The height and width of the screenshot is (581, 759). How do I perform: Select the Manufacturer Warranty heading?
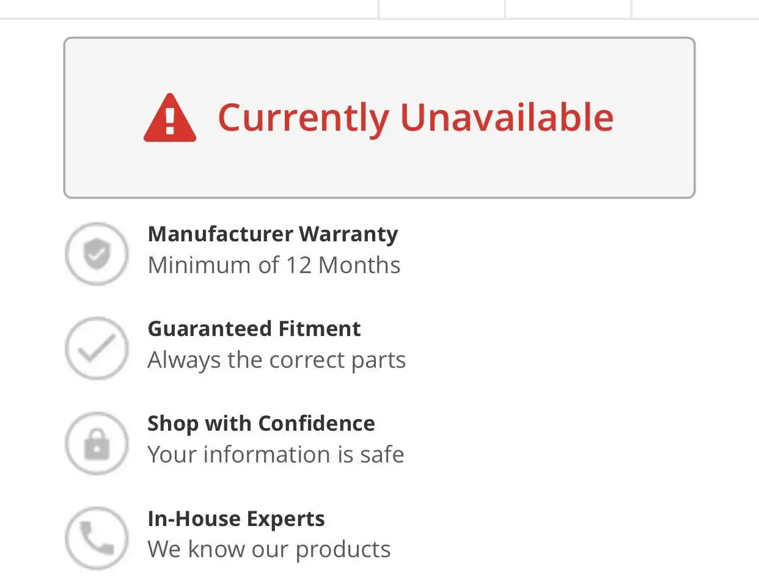(x=273, y=234)
